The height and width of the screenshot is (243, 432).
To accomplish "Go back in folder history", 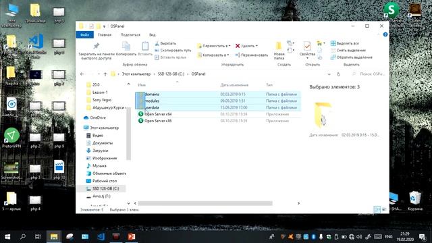I will click(82, 74).
